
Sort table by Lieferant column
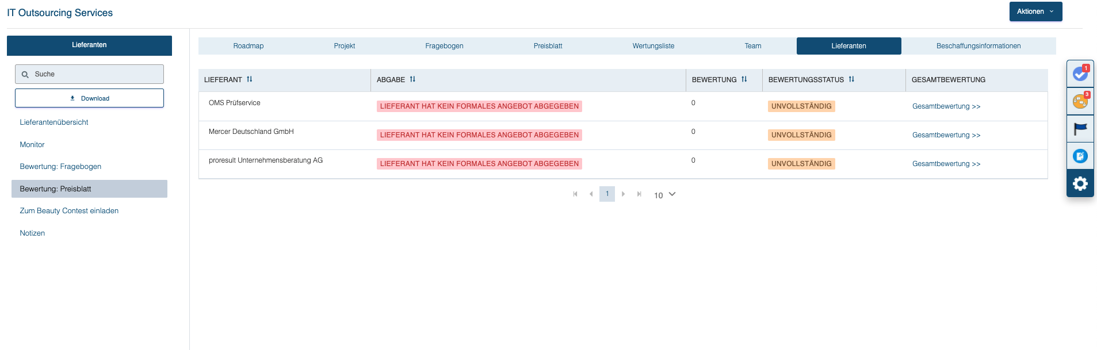(250, 79)
